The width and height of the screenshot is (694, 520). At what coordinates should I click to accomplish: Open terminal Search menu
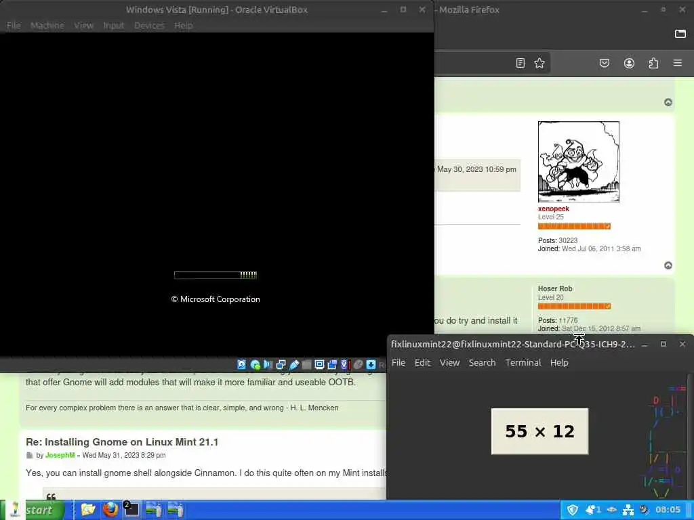click(482, 363)
